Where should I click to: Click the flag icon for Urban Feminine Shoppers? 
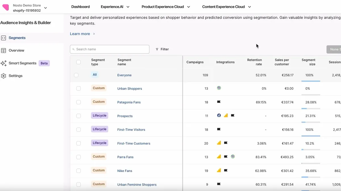219,184
